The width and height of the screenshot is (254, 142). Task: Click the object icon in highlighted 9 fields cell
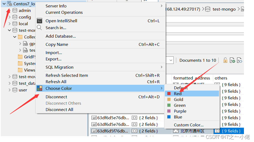(x=217, y=131)
